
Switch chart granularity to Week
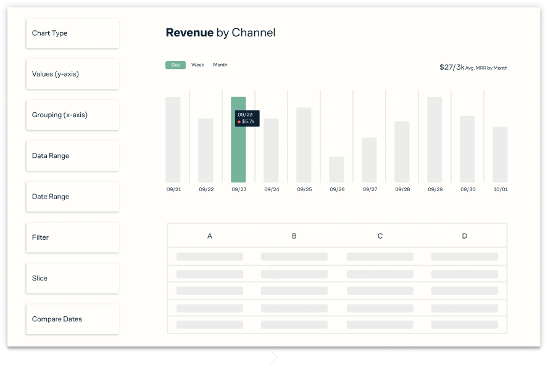(197, 65)
